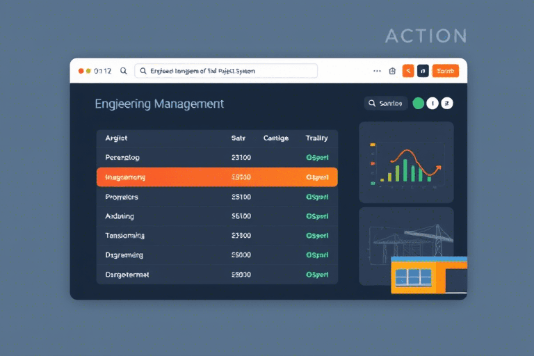Click the magnifier icon beside the window title
The height and width of the screenshot is (356, 534).
click(x=124, y=71)
